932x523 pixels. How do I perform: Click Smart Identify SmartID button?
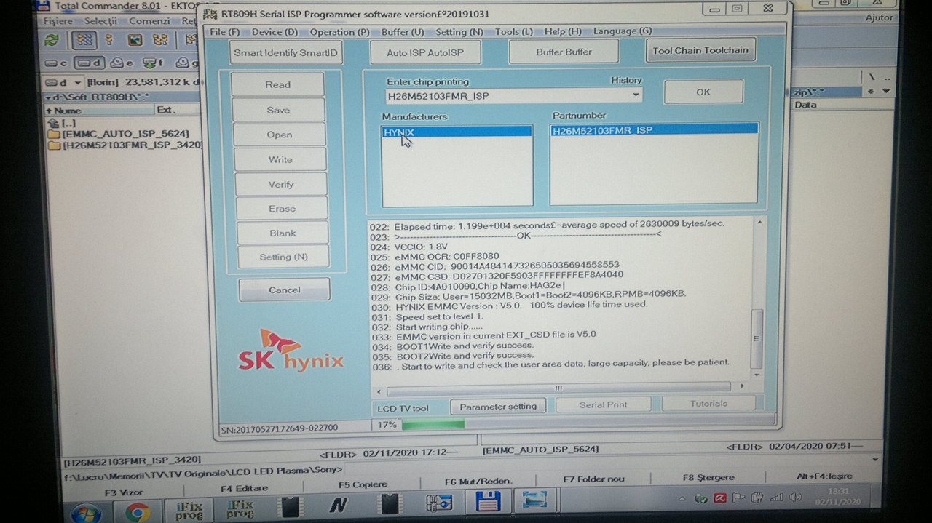pos(285,52)
